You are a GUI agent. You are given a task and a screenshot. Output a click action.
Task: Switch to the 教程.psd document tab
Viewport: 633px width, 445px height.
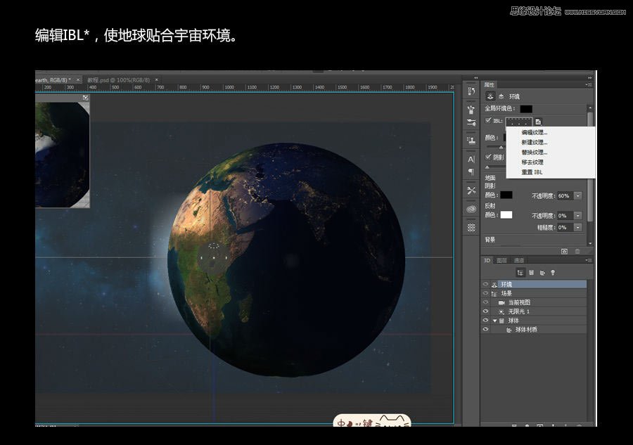point(119,80)
